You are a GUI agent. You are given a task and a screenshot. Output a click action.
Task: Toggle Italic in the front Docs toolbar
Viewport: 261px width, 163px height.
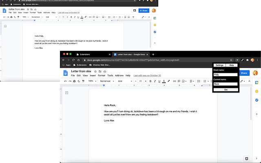(155, 81)
